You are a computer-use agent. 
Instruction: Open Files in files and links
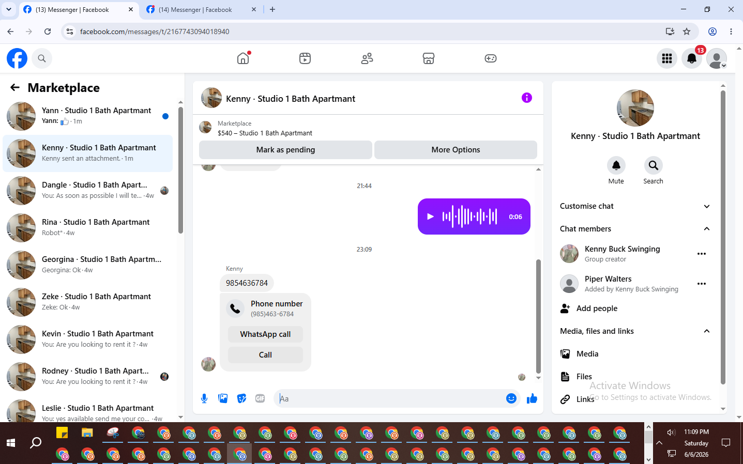635,377
